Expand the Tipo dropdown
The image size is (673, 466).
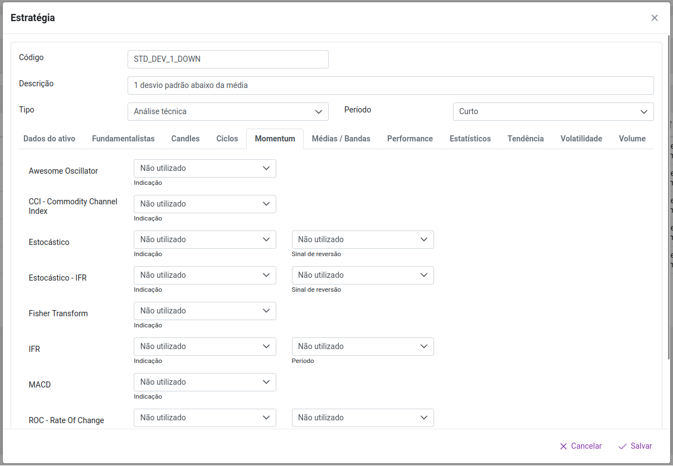pos(228,111)
